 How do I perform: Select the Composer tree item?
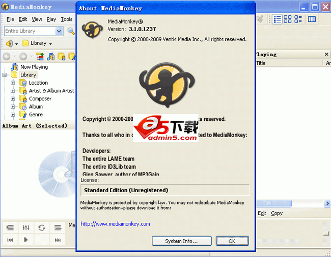(x=40, y=99)
